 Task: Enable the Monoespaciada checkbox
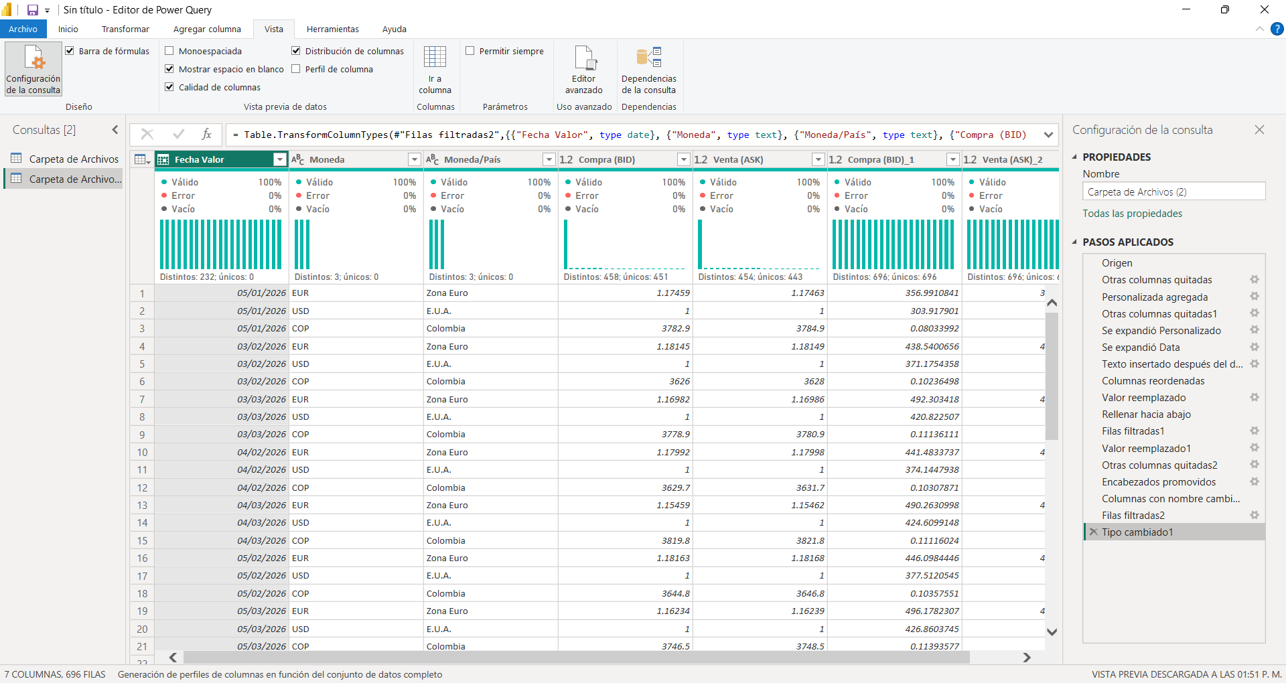click(169, 51)
